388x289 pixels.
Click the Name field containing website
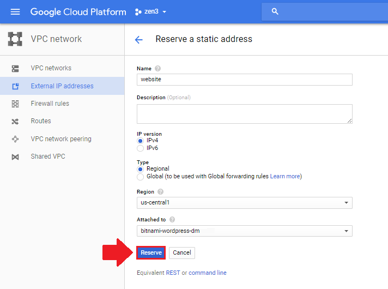pos(245,80)
